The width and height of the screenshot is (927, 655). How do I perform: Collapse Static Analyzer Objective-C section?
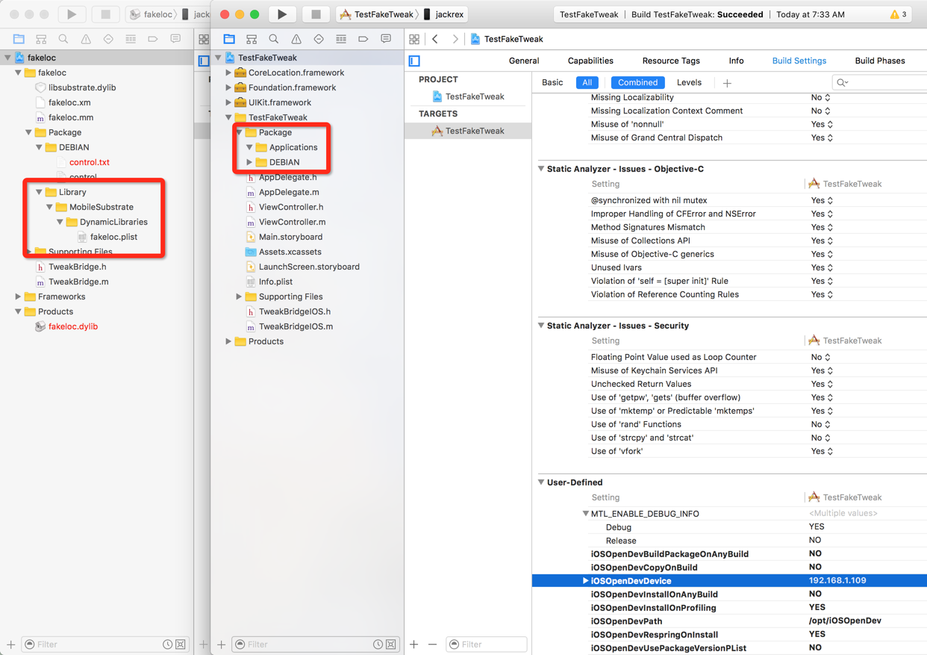pyautogui.click(x=541, y=169)
